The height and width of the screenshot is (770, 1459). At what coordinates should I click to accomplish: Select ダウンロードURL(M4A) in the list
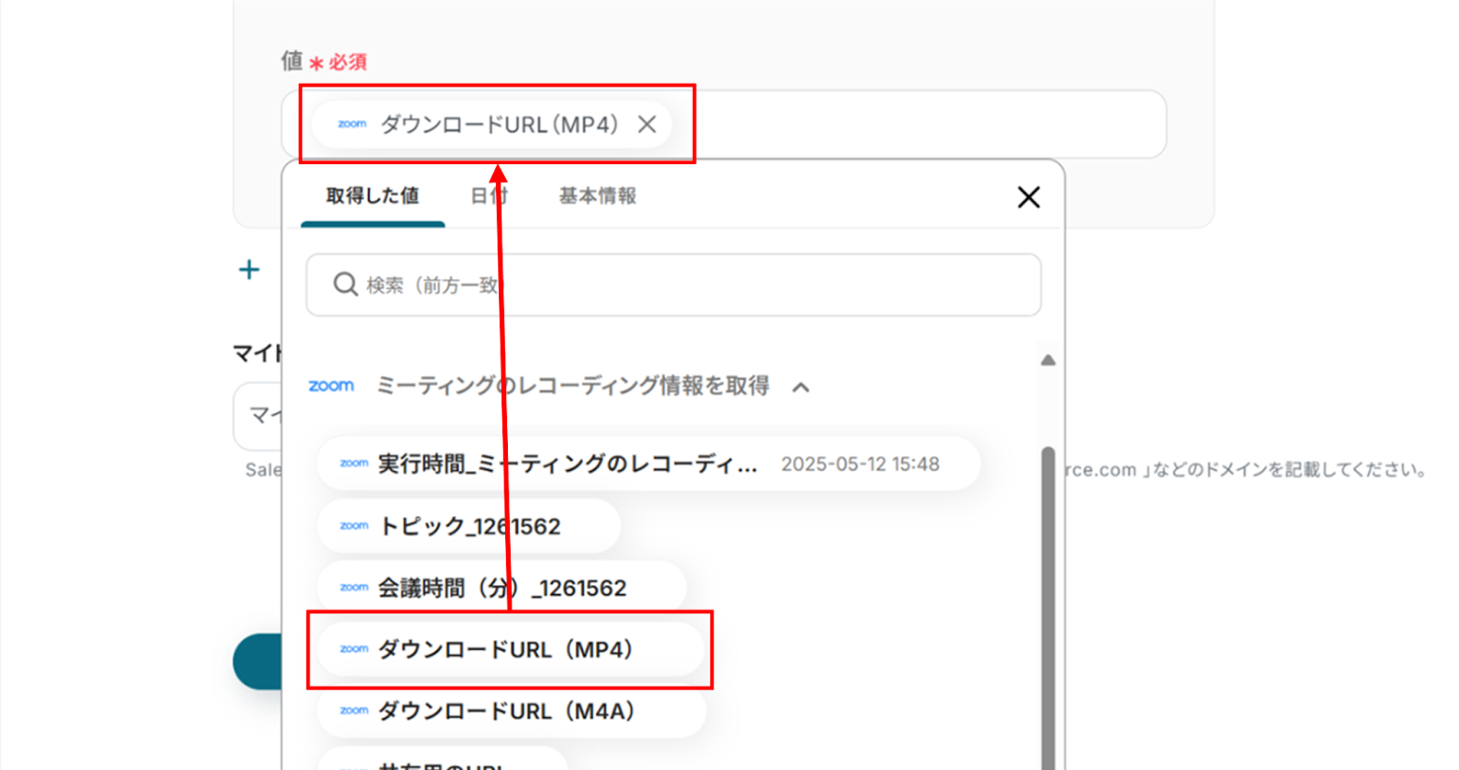click(x=512, y=711)
